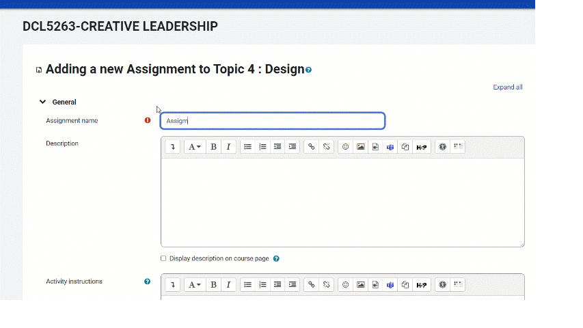Open help for Activity instructions
Screen dimensions: 583x328
point(147,282)
